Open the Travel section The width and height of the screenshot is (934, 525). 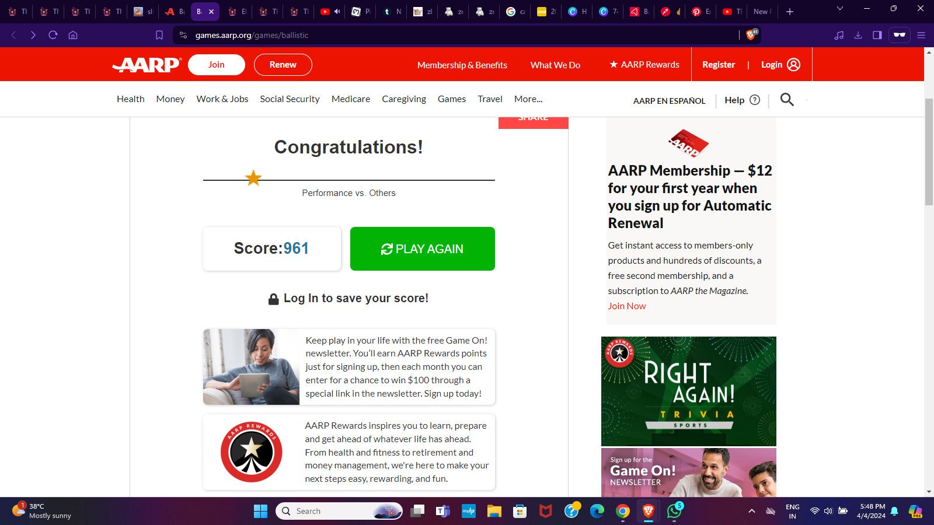tap(490, 99)
